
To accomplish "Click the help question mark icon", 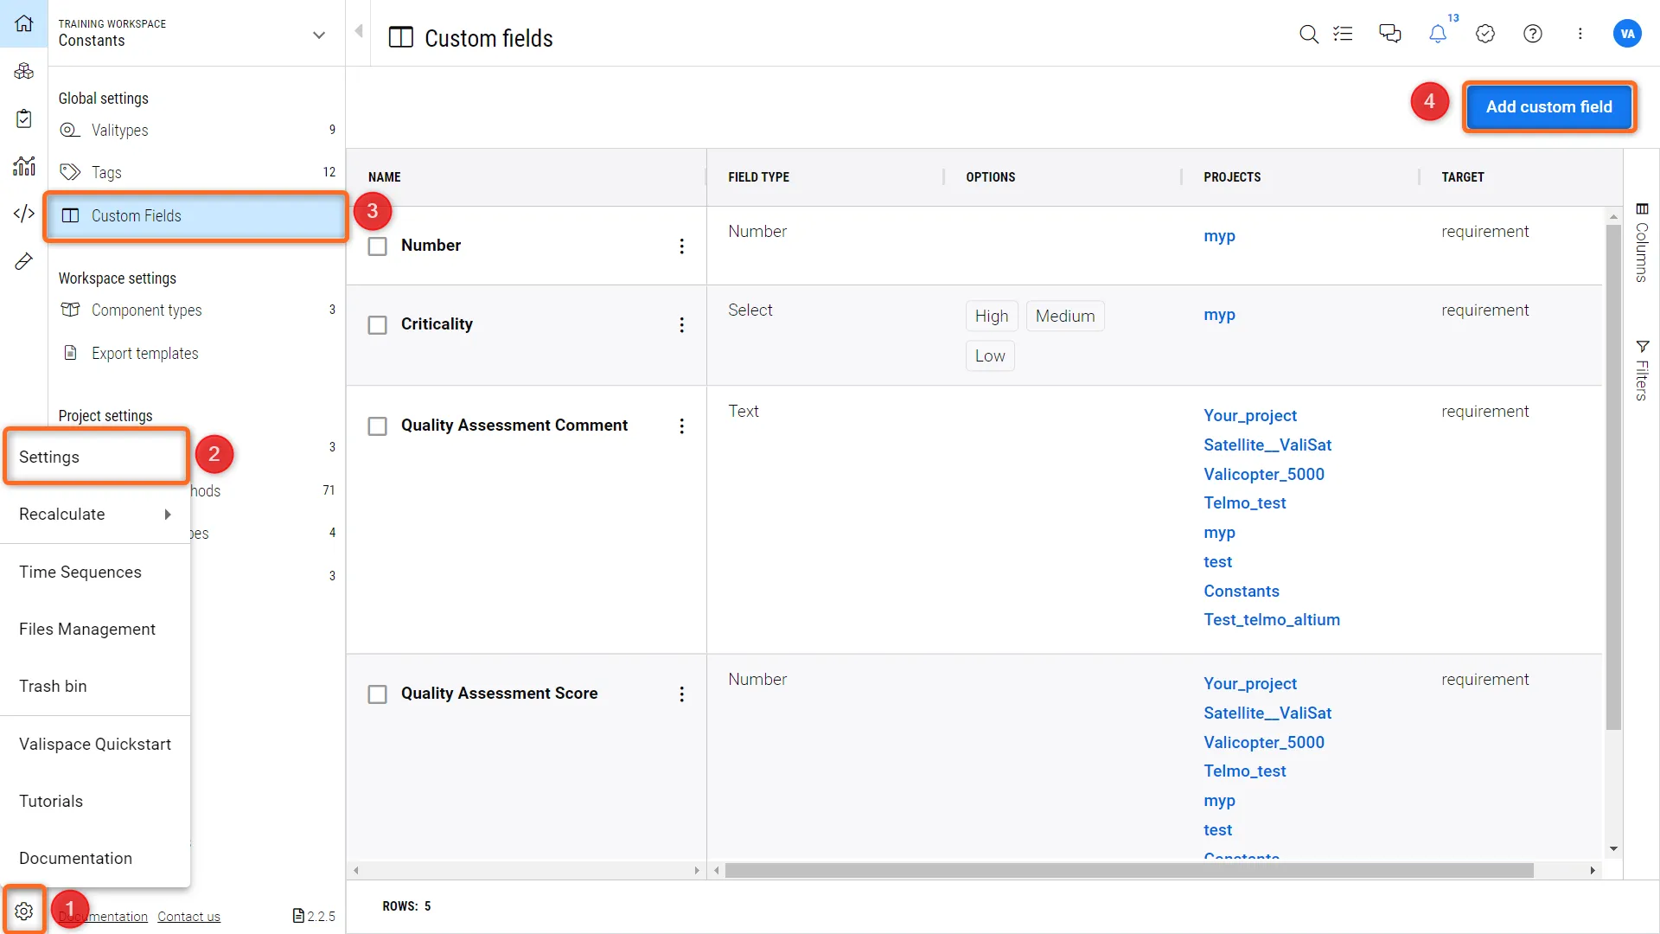I will click(x=1532, y=34).
